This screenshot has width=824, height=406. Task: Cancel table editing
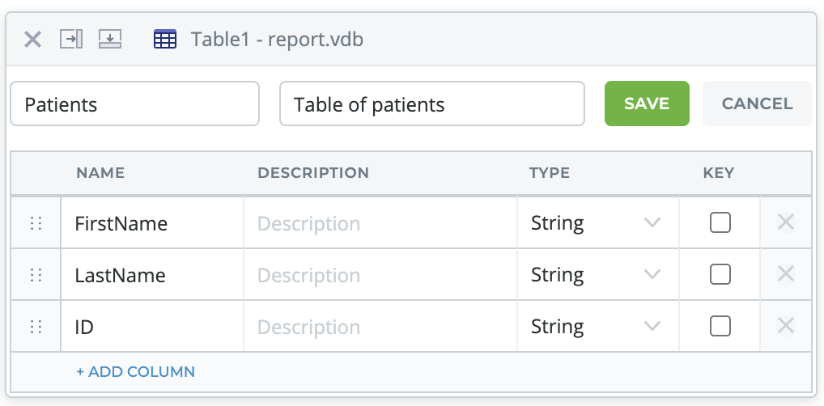758,104
